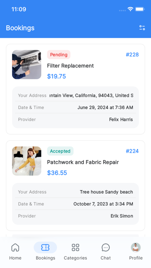The image size is (151, 268).
Task: Open booking number #228
Action: [x=132, y=55]
